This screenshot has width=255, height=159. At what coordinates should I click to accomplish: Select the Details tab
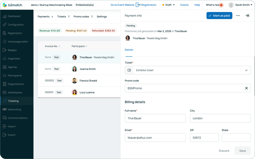[129, 50]
